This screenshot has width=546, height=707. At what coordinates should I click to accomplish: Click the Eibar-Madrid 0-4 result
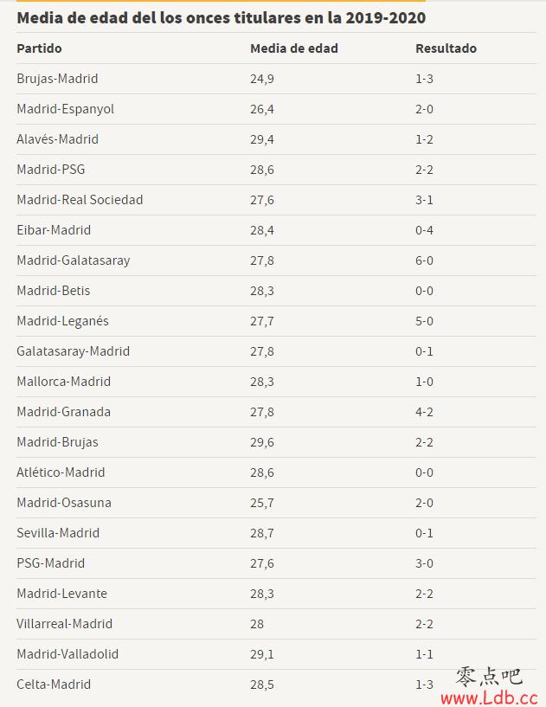(424, 230)
